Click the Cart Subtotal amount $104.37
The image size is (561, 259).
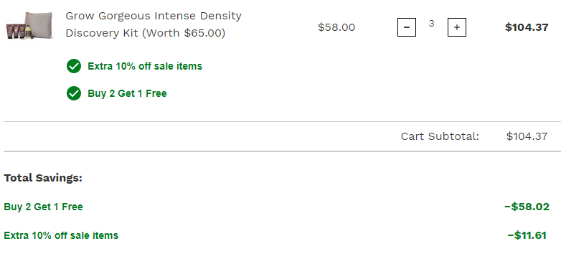tap(527, 136)
